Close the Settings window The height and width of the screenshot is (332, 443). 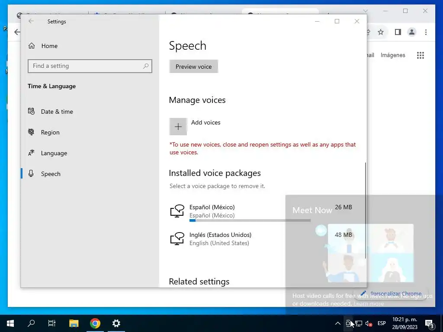tap(357, 21)
